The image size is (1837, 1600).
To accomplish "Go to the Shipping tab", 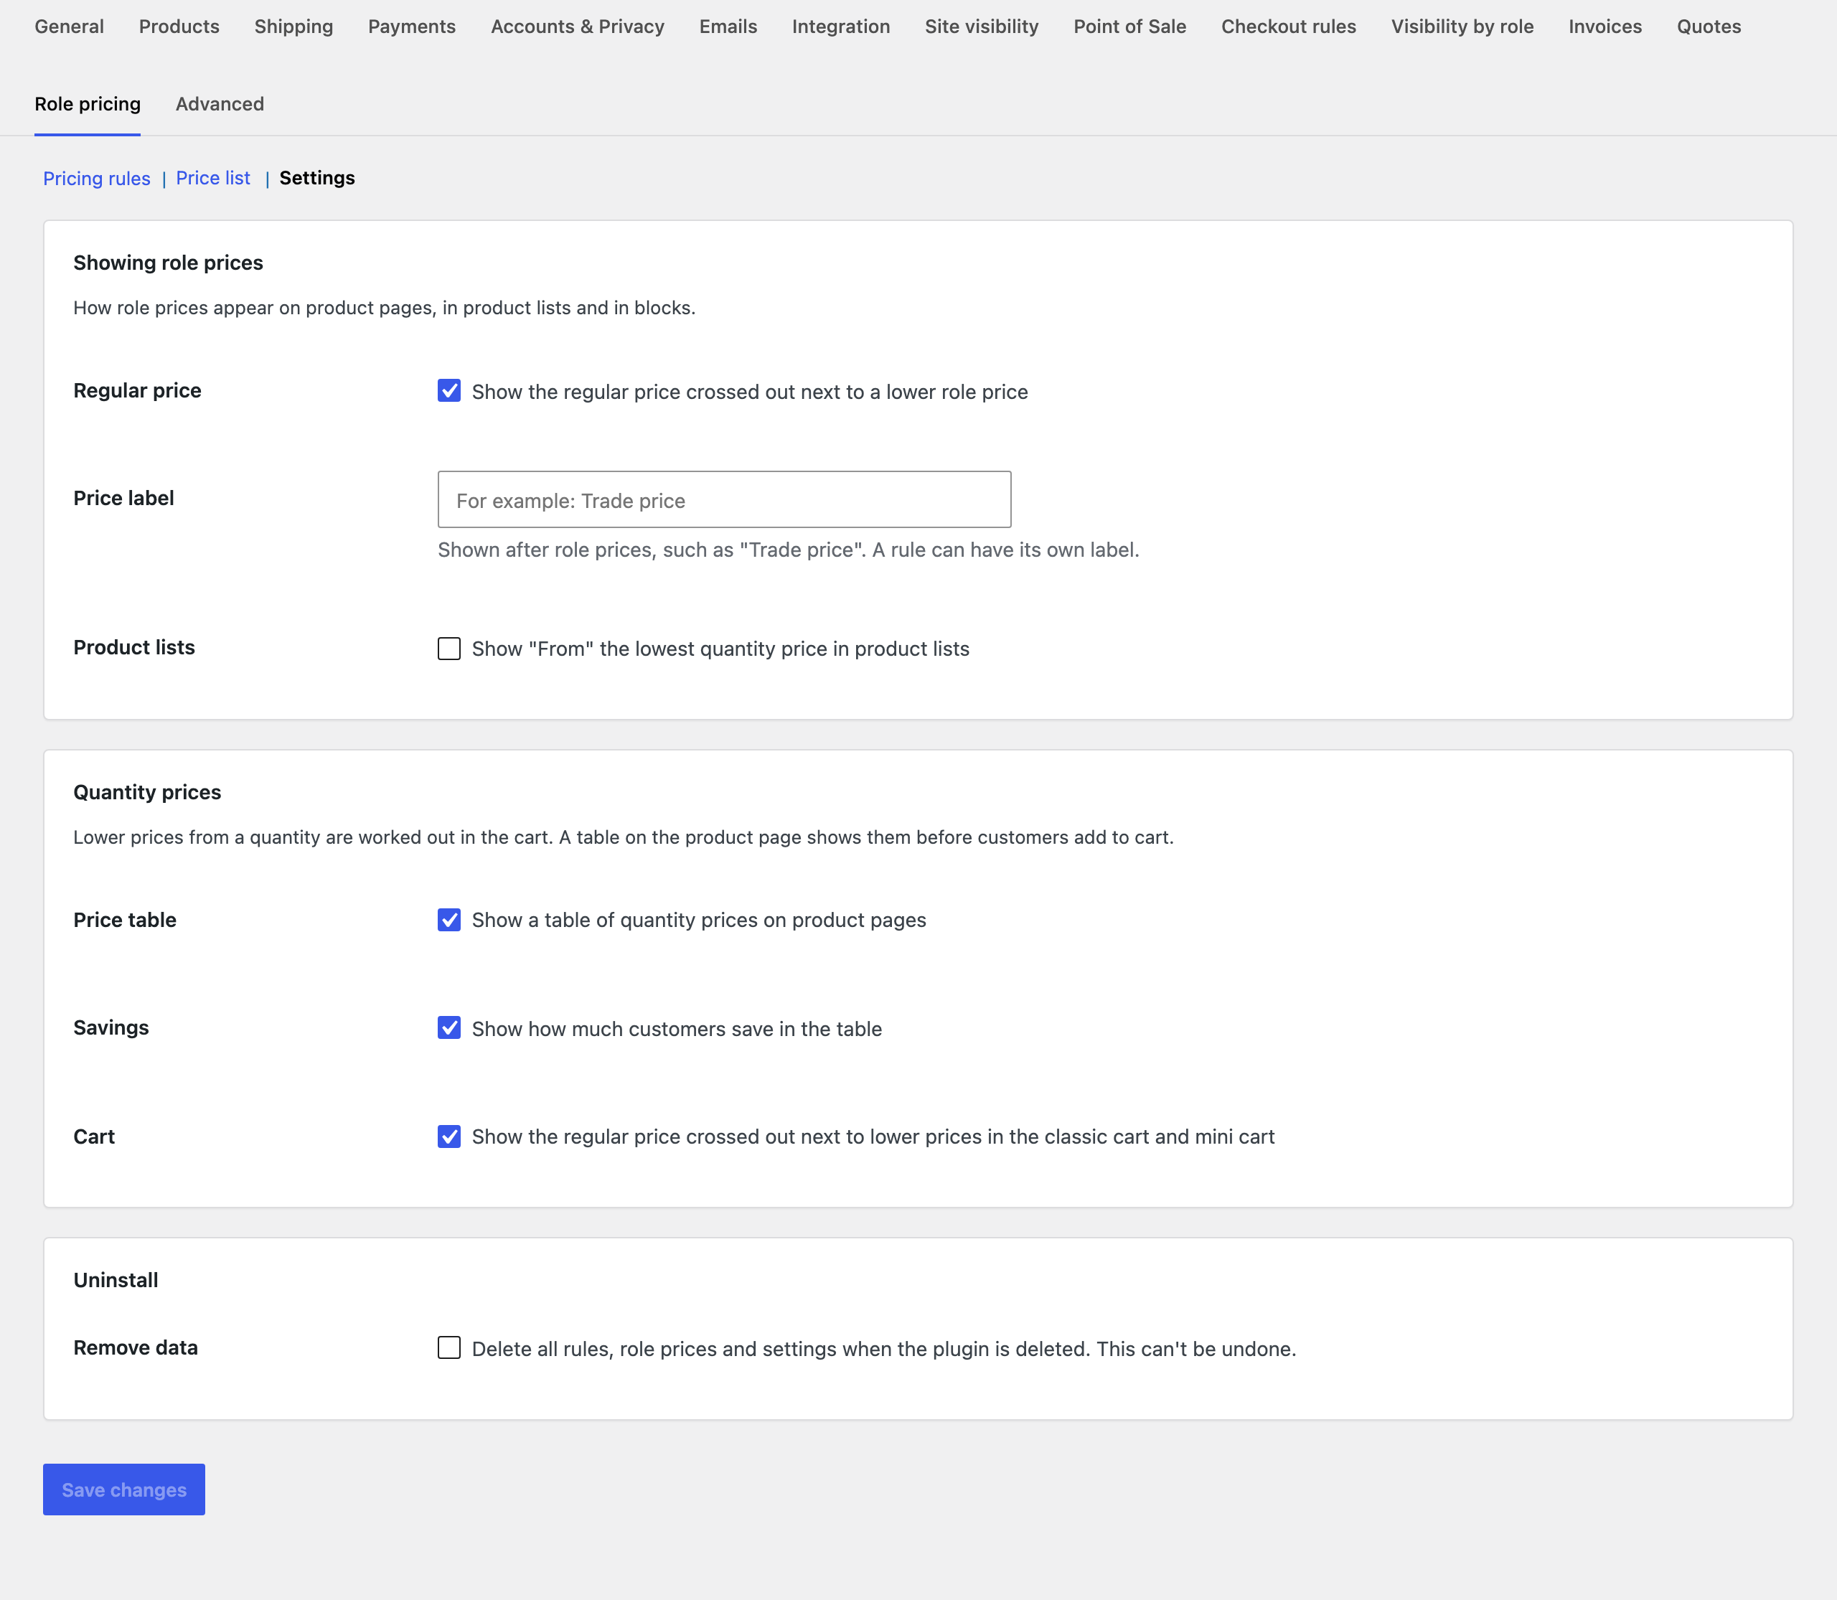I will [293, 27].
